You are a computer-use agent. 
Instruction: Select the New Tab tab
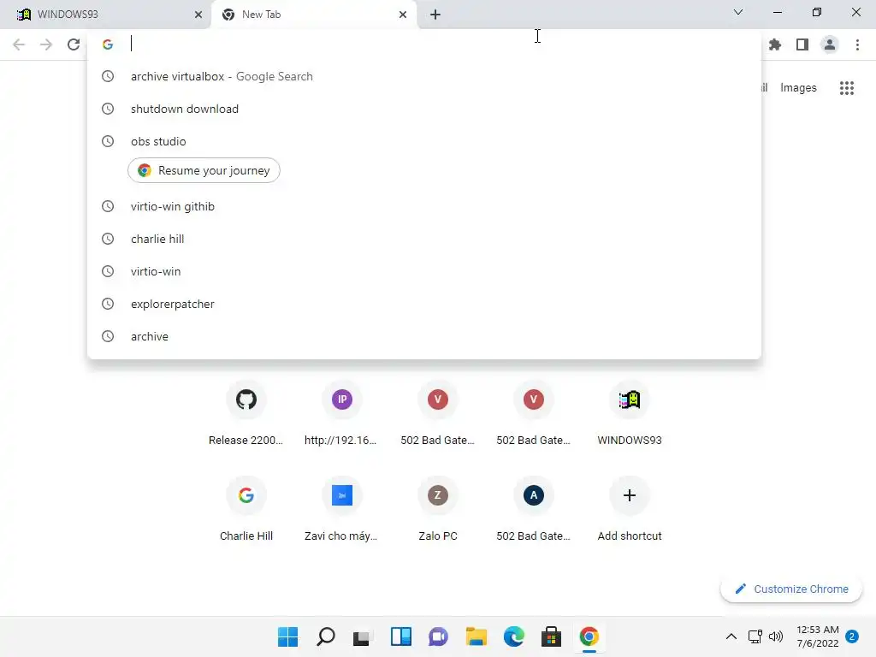coord(313,15)
